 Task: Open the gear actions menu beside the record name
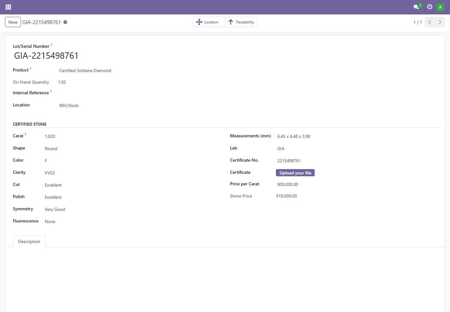point(65,22)
